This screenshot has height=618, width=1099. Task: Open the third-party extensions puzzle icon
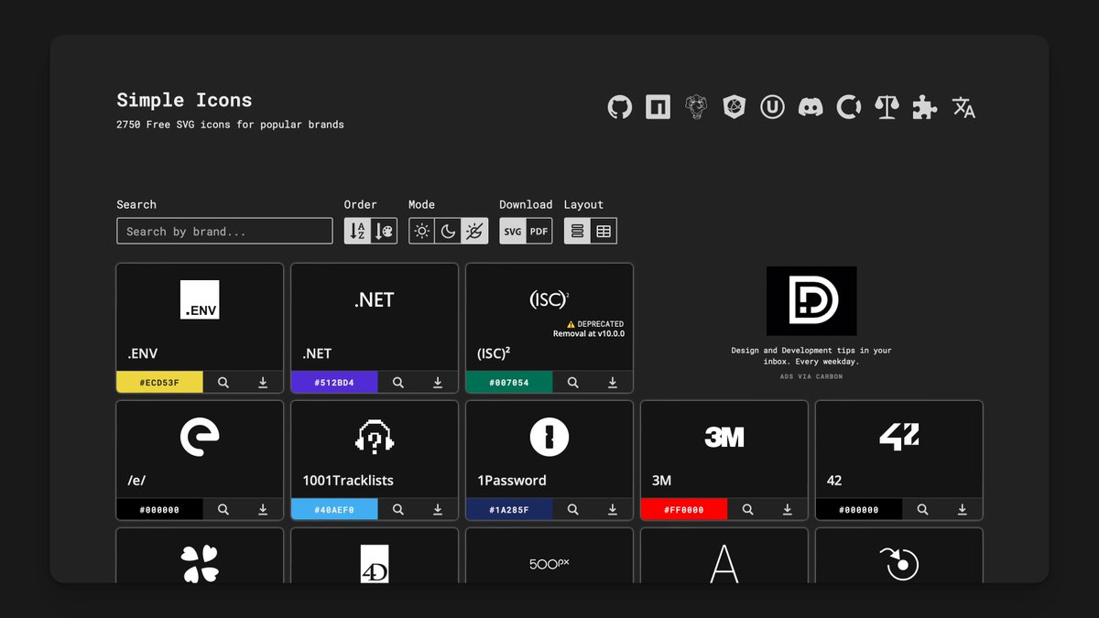[x=925, y=107]
